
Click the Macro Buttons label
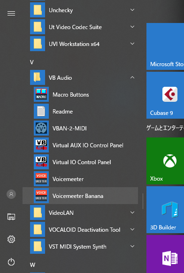click(71, 95)
